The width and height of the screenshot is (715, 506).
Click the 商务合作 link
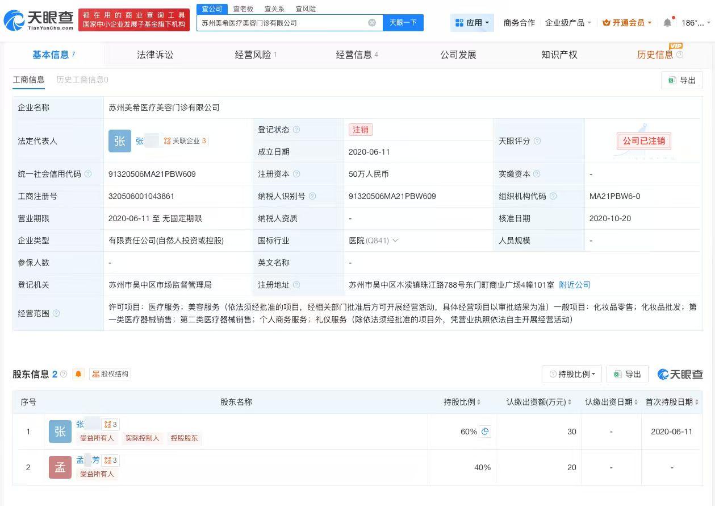519,23
